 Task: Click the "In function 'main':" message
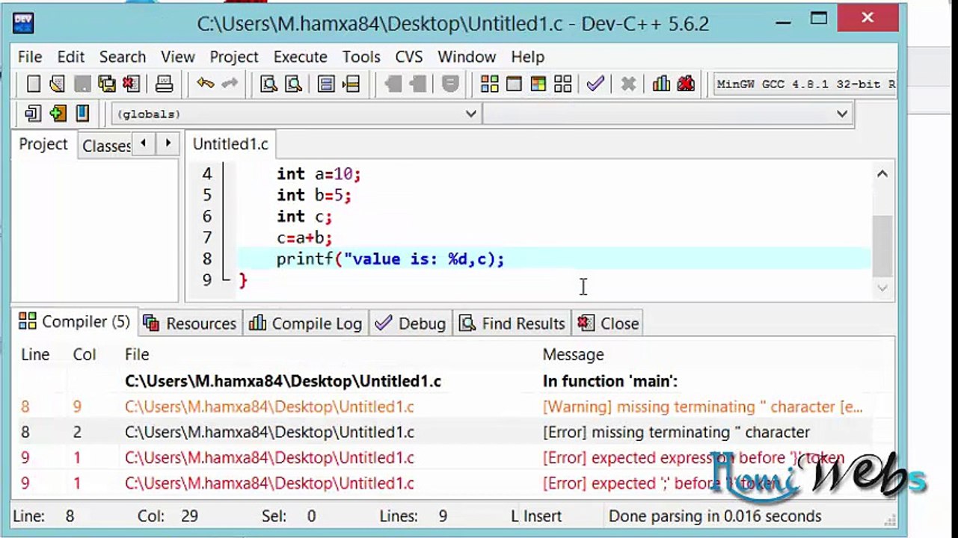[610, 382]
